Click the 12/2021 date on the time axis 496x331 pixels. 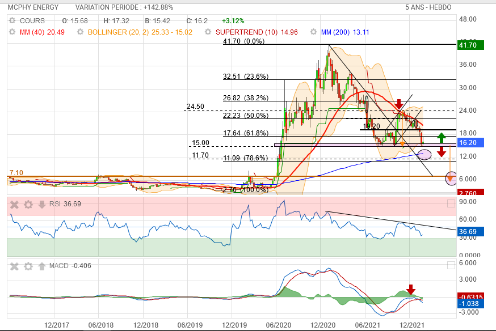click(x=412, y=325)
